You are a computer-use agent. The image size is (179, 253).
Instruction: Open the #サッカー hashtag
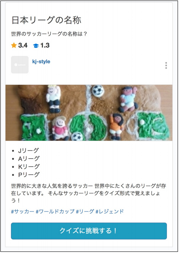(22, 212)
